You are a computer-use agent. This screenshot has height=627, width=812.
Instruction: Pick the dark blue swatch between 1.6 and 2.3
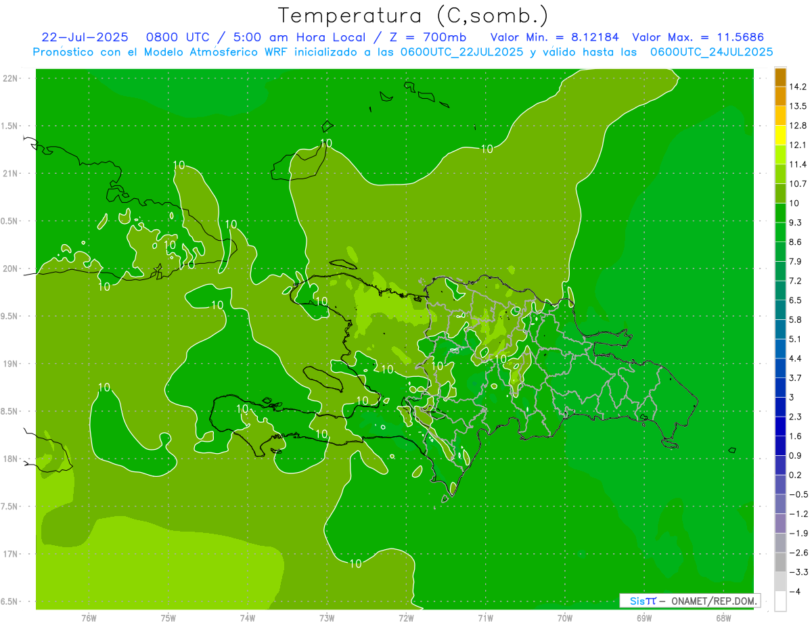coord(780,426)
